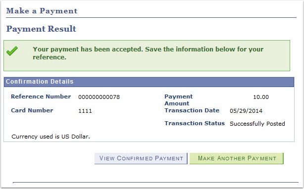The image size is (304, 189).
Task: Open View Confirmed Payment
Action: [141, 158]
